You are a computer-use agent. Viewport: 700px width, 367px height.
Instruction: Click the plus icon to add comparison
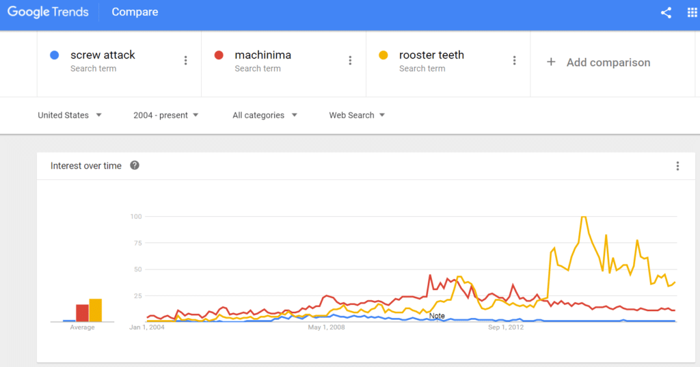551,62
